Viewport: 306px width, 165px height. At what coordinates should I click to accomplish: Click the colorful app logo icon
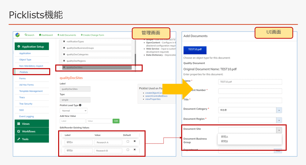pyautogui.click(x=17, y=35)
